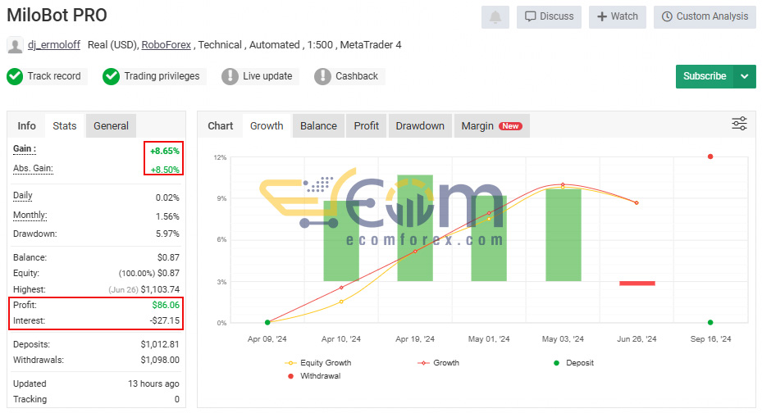This screenshot has height=413, width=762.
Task: Click the green deposit dot on Sep 16
Action: (x=710, y=322)
